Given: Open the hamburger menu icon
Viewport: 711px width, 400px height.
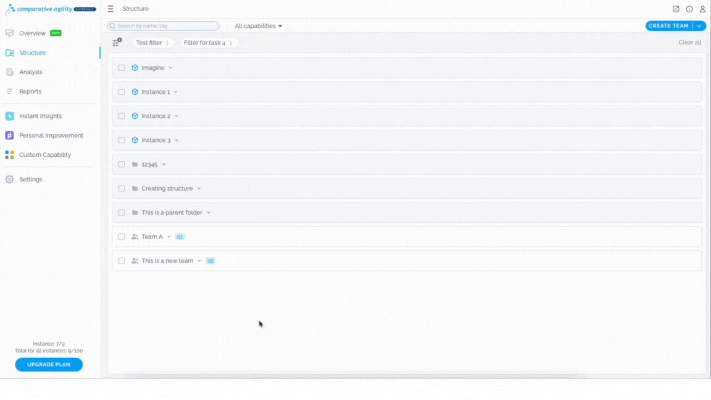Looking at the screenshot, I should tap(110, 9).
